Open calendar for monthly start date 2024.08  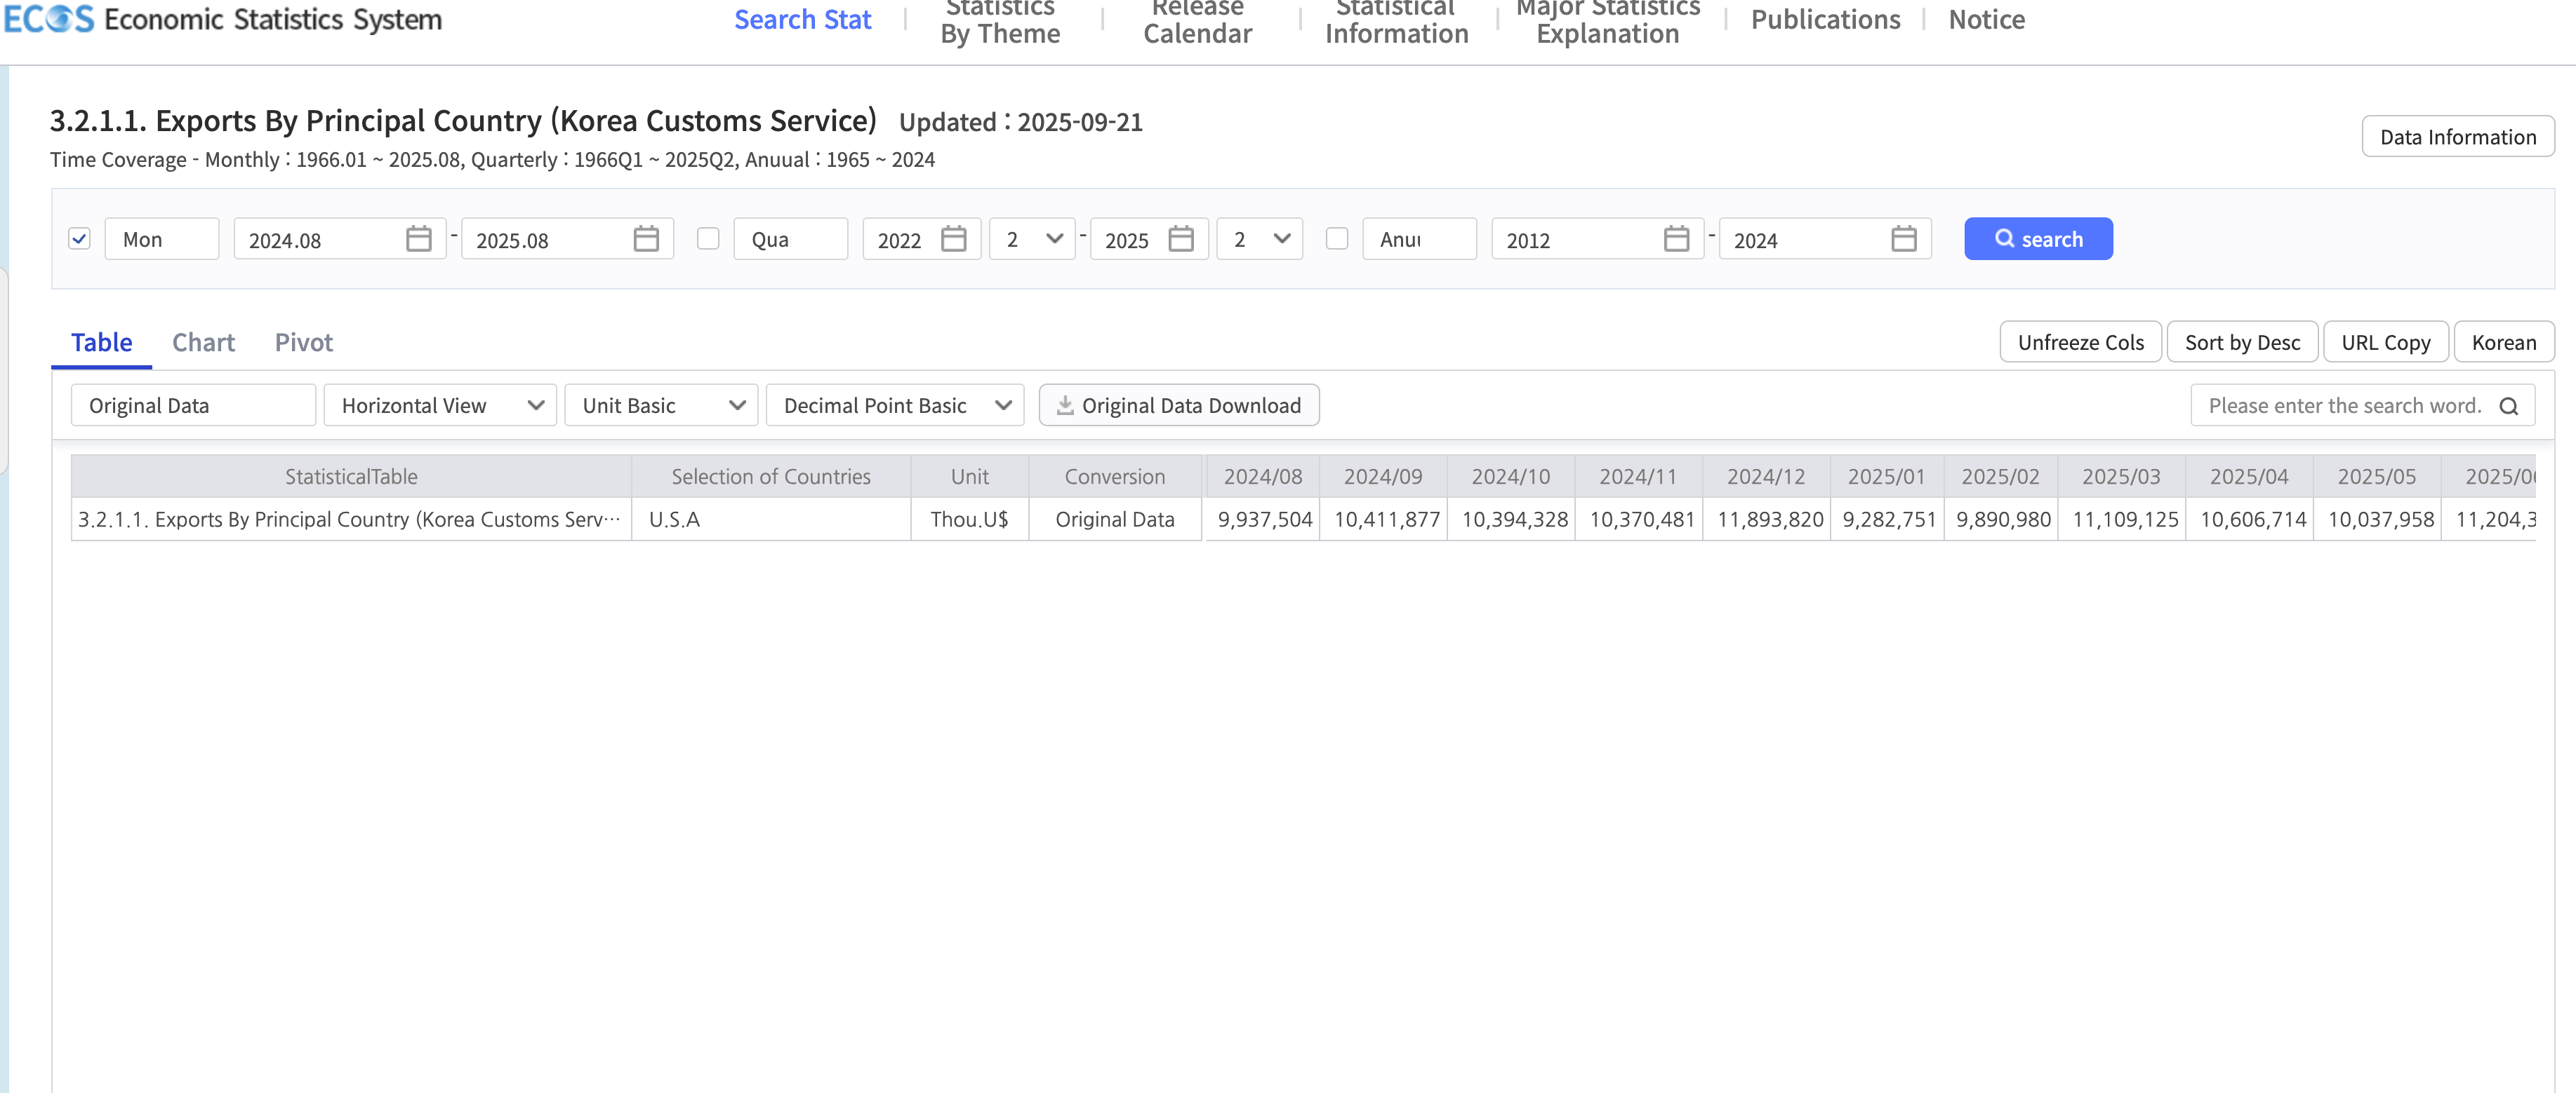418,240
